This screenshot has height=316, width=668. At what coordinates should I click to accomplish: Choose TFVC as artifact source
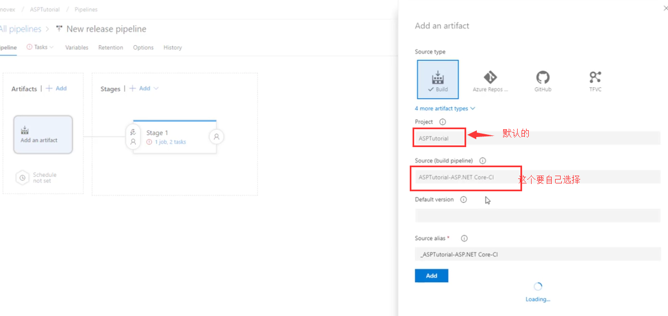click(595, 81)
